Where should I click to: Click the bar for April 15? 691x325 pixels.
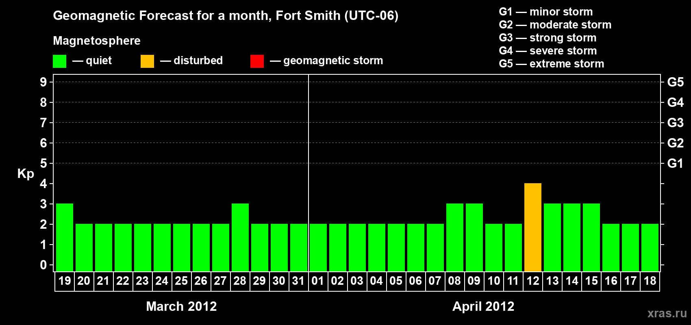(591, 238)
